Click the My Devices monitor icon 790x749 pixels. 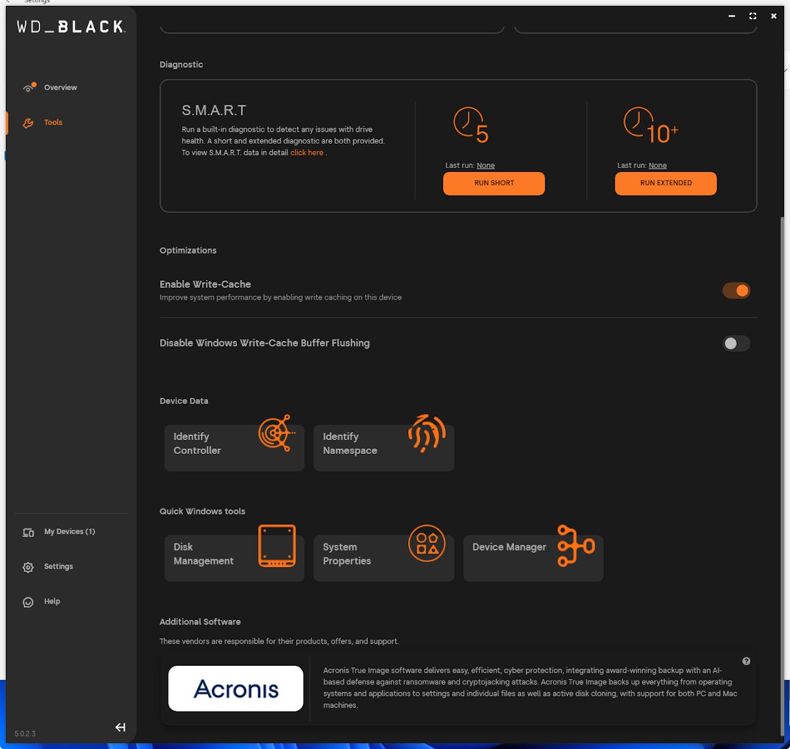(x=28, y=532)
